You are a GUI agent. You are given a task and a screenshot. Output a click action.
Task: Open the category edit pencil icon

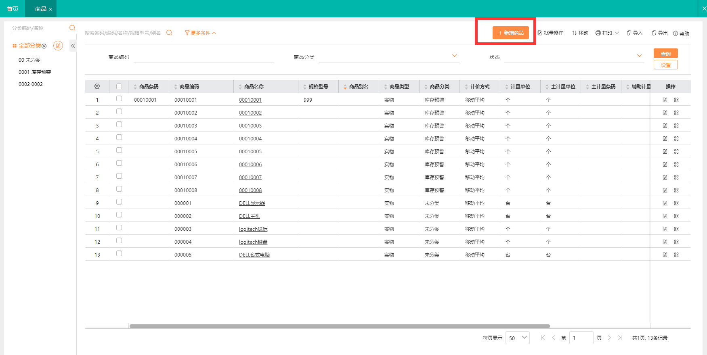(x=58, y=46)
